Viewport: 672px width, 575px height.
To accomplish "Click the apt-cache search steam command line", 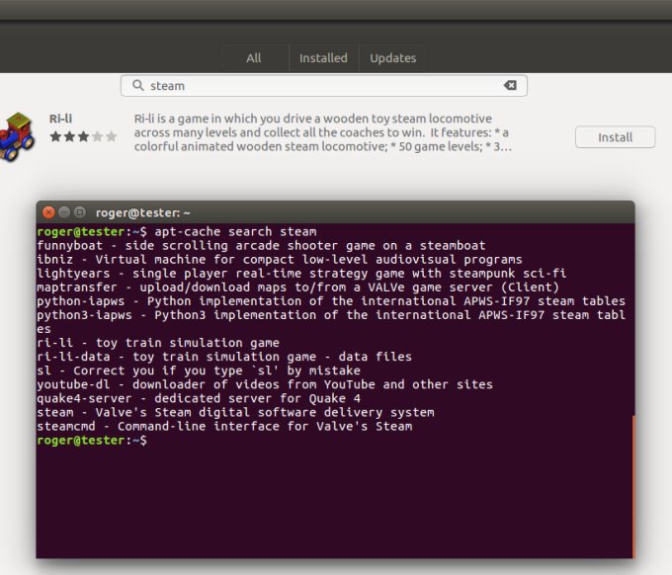I will (x=177, y=232).
